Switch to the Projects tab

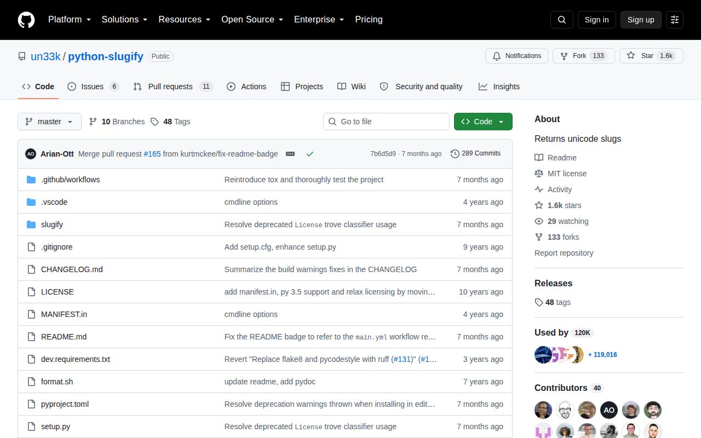(302, 87)
